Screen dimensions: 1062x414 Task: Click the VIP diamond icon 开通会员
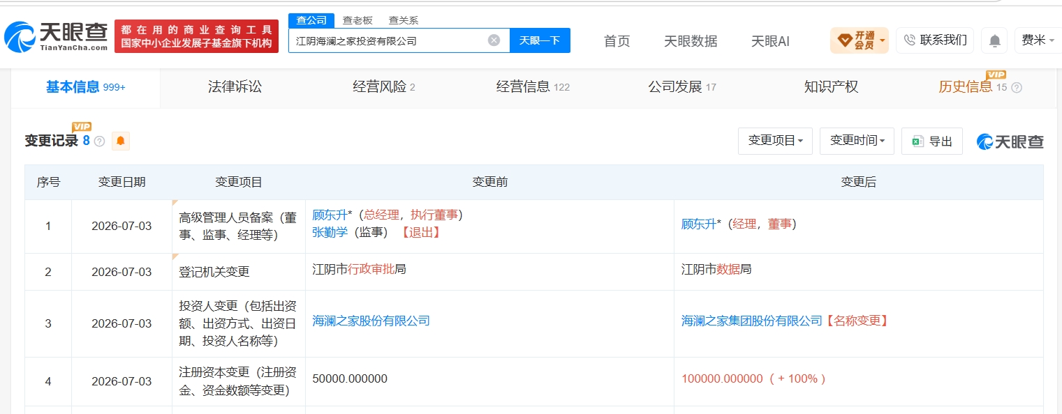click(844, 40)
